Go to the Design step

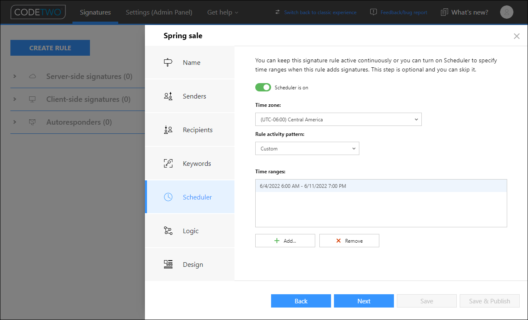point(190,265)
